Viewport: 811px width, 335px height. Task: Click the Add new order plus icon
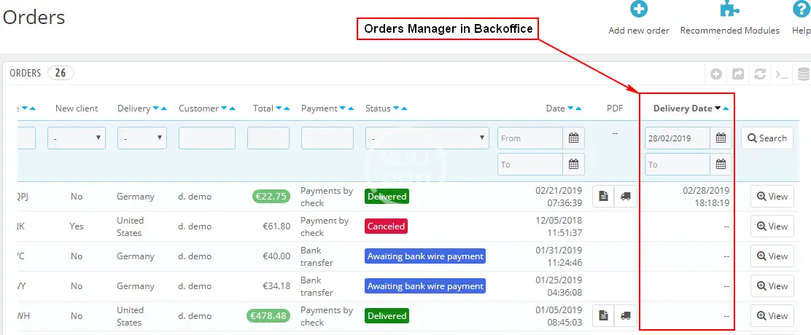[639, 9]
